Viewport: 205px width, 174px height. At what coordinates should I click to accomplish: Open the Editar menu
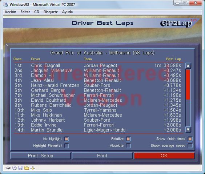click(x=25, y=12)
